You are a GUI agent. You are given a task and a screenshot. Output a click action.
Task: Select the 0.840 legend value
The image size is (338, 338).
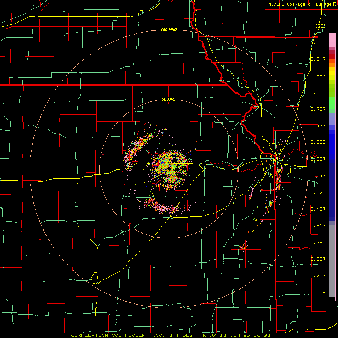(x=318, y=92)
